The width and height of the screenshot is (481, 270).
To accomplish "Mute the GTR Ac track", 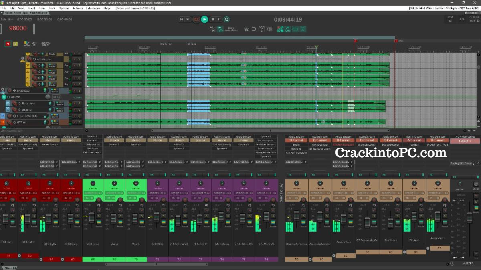I will [x=74, y=122].
